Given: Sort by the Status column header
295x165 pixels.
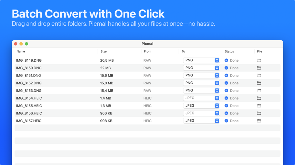Looking at the screenshot, I should tap(229, 51).
